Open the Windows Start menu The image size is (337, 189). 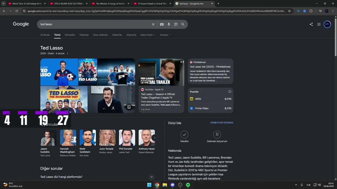pos(149,185)
